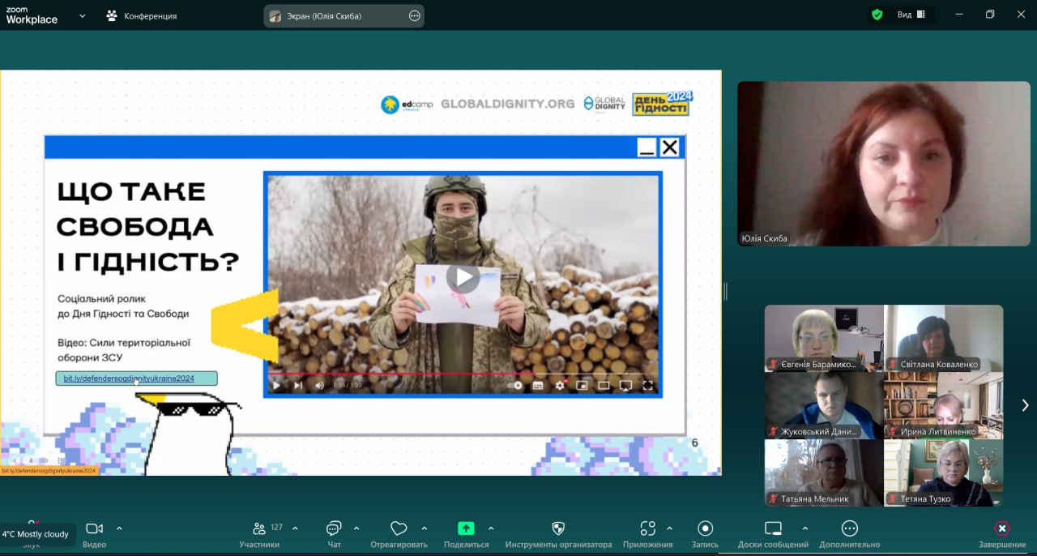Click the slide window X close icon
The height and width of the screenshot is (556, 1037).
669,148
